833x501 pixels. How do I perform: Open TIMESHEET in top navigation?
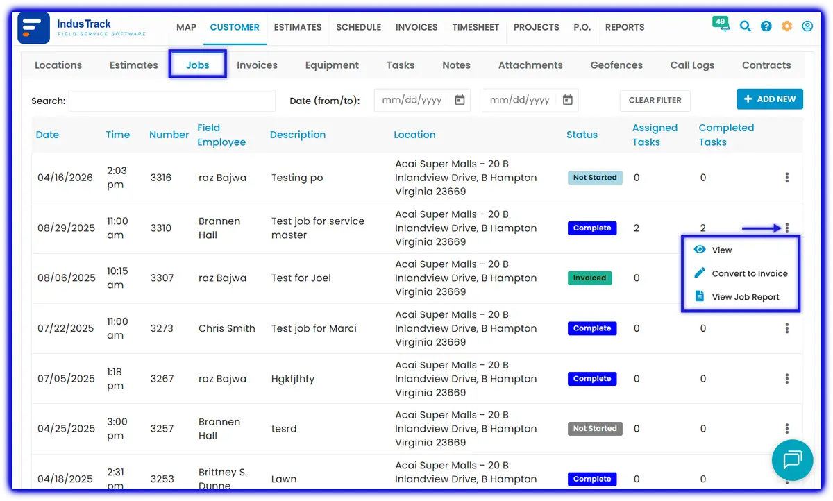tap(476, 27)
